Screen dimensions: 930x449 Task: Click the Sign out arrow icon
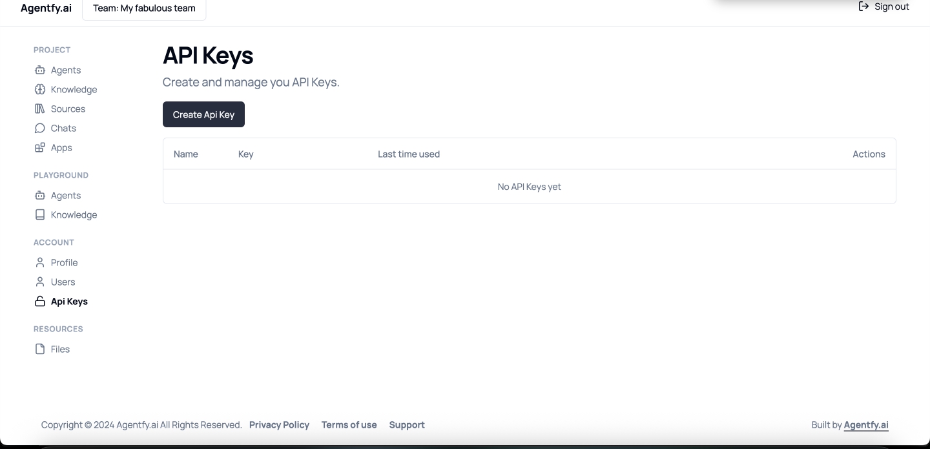(863, 6)
